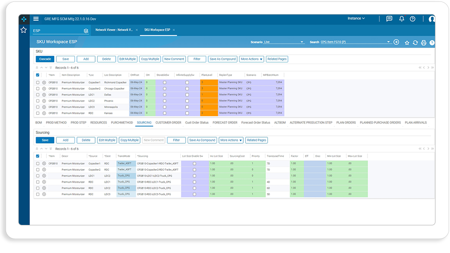Run search with the arrow go icon
Viewport: 450px width, 253px height.
(x=397, y=42)
